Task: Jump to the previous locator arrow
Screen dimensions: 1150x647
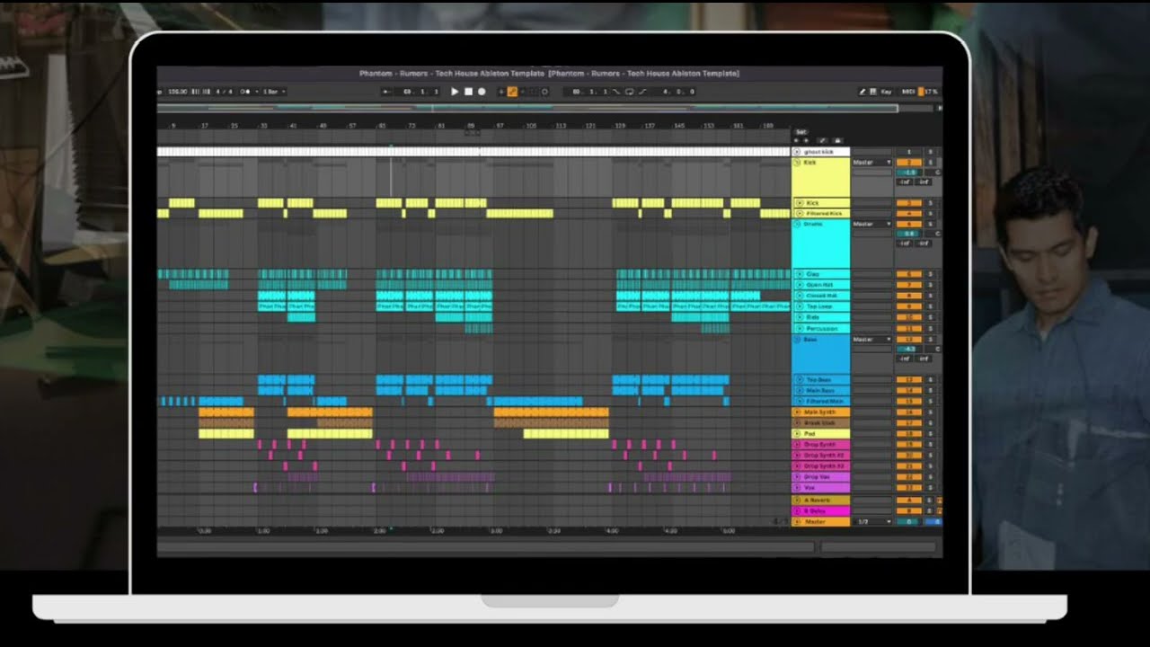Action: (x=796, y=141)
